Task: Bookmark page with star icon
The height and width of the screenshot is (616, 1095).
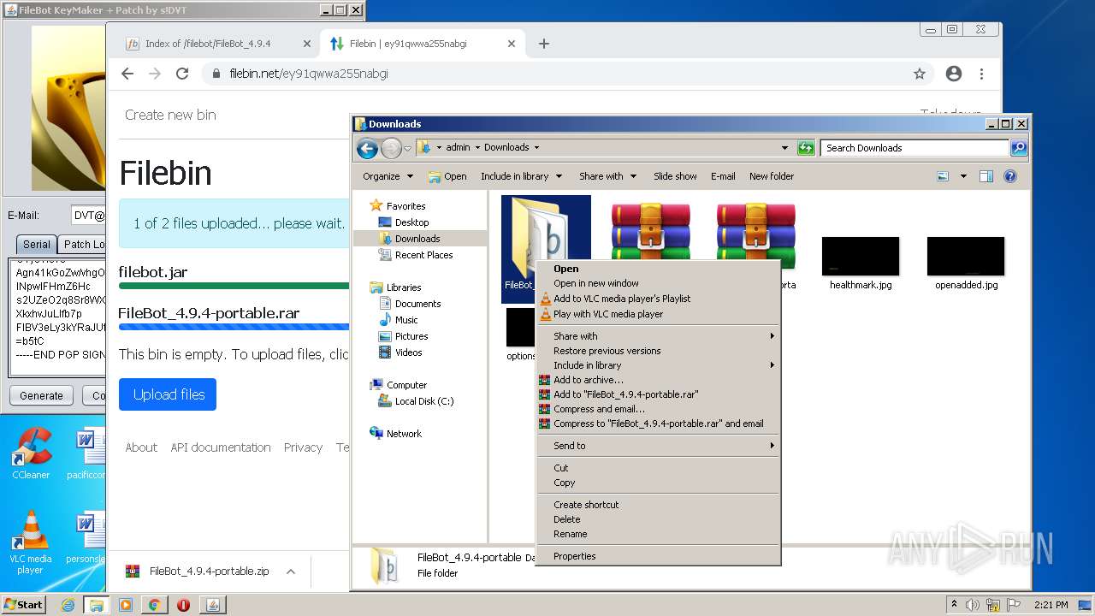Action: pos(920,74)
